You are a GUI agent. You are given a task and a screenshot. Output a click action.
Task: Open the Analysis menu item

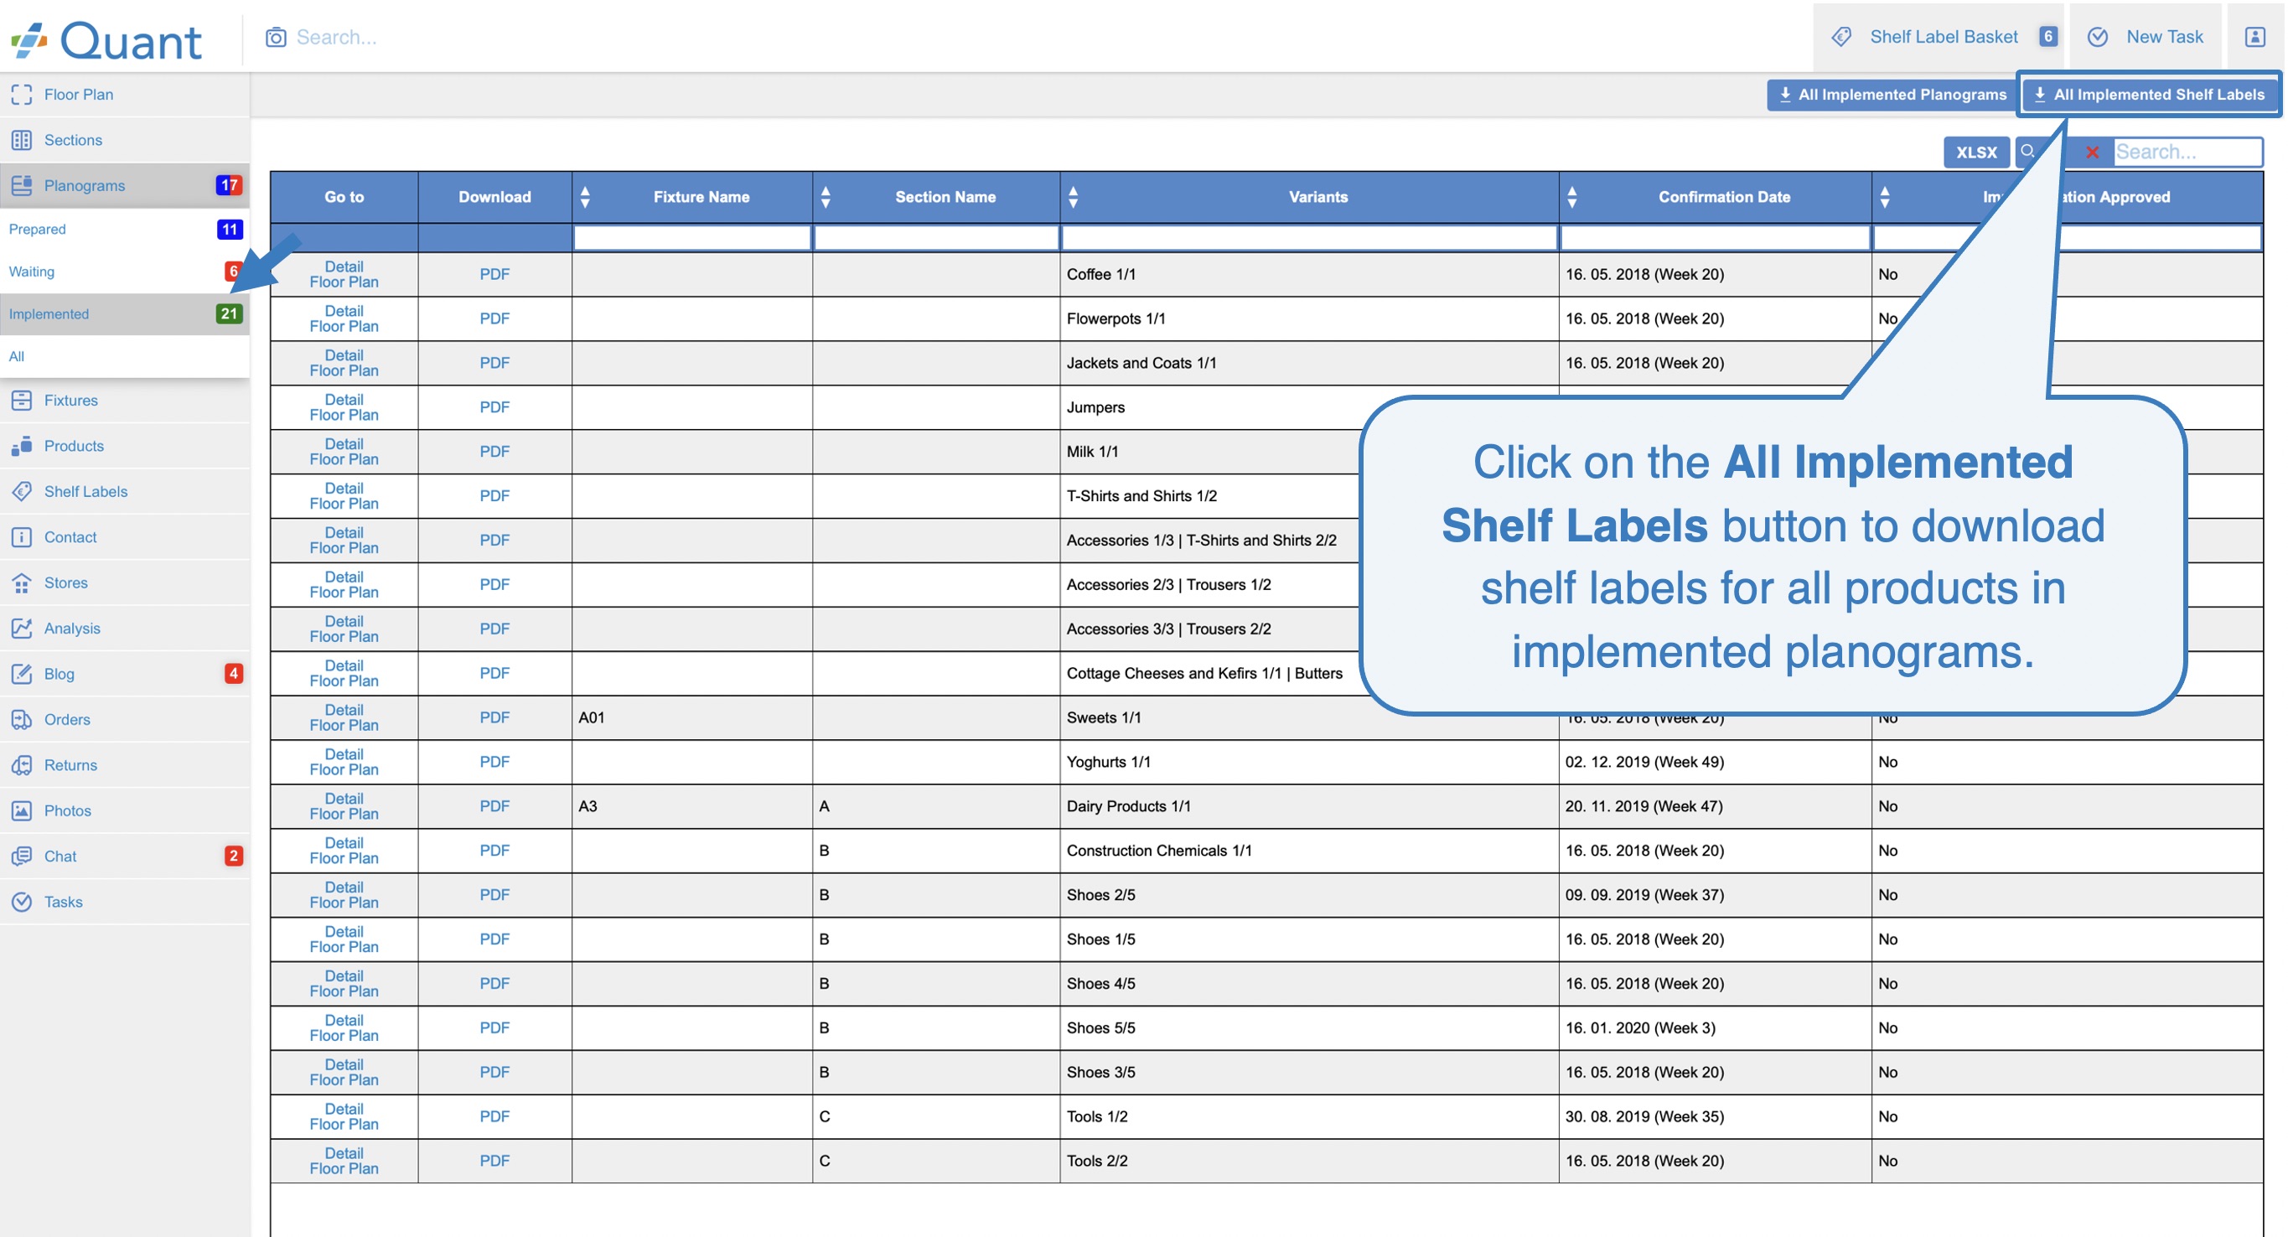[x=124, y=628]
